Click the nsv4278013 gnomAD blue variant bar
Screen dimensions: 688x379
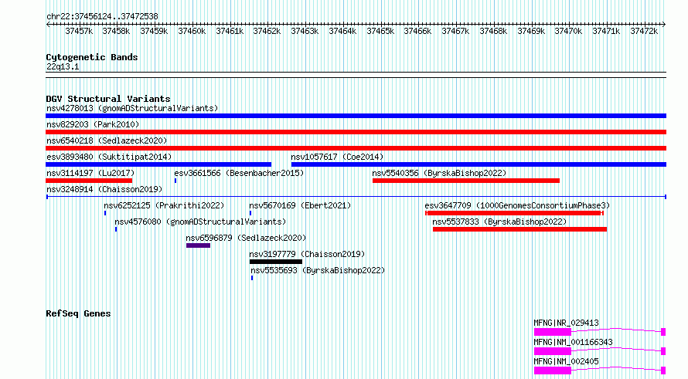[x=356, y=116]
